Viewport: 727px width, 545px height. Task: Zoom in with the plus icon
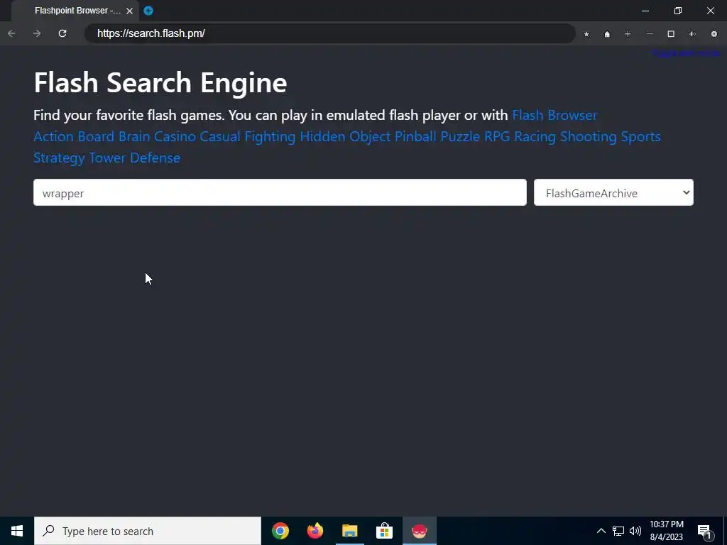pos(628,34)
